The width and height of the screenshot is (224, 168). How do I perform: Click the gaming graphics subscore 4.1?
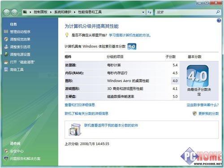[x=175, y=89]
